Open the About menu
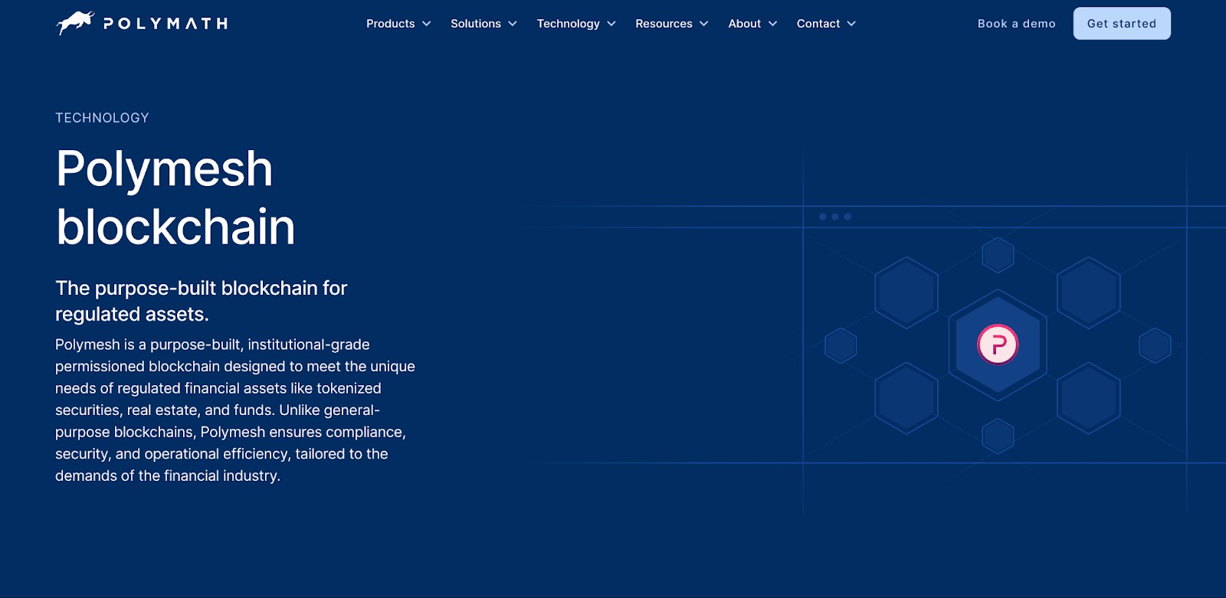 click(x=752, y=24)
